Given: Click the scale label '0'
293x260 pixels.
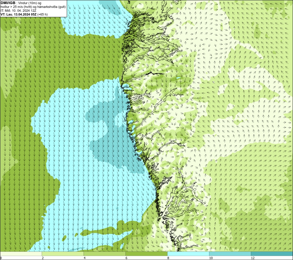Looking at the screenshot, I should pyautogui.click(x=1, y=258).
